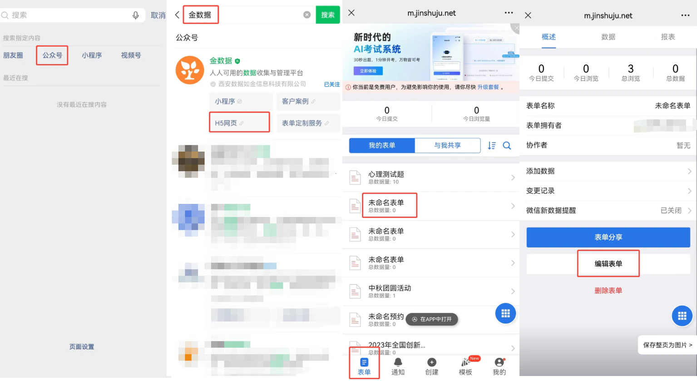This screenshot has width=697, height=381.
Task: Open 中秋团圆活动 form
Action: tap(431, 292)
